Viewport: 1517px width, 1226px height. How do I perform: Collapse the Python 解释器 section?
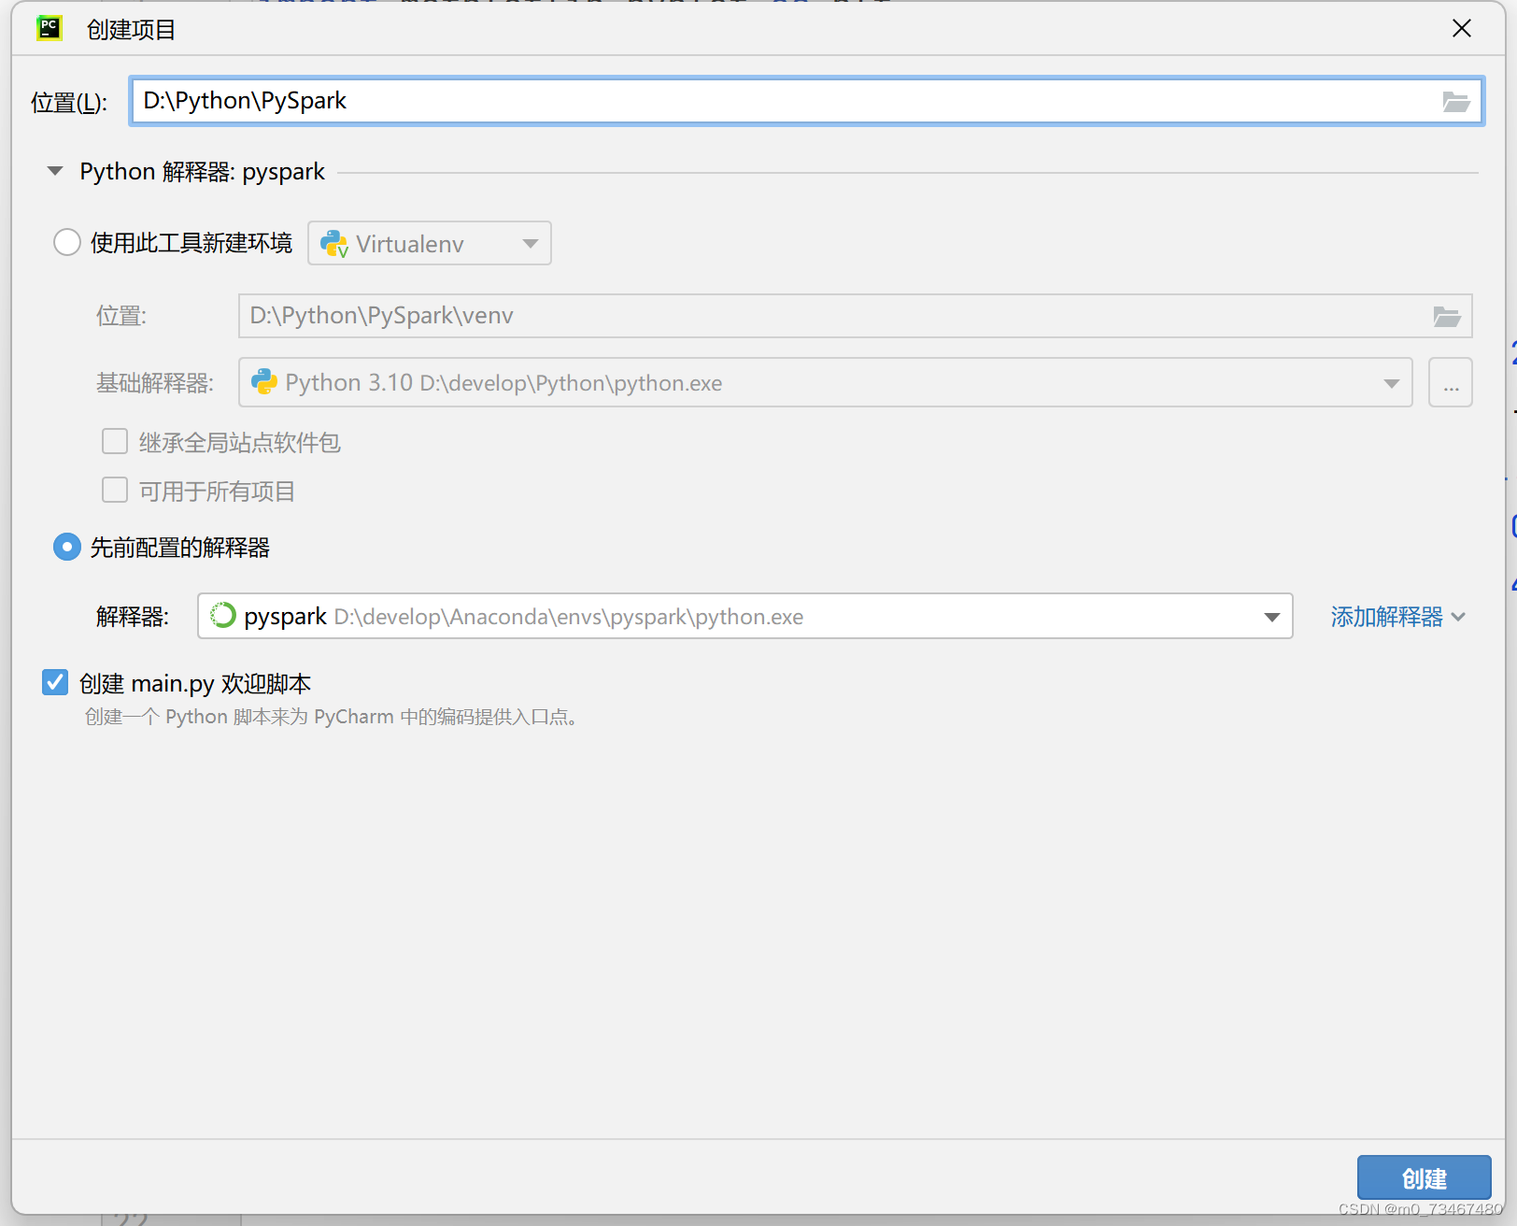coord(54,171)
